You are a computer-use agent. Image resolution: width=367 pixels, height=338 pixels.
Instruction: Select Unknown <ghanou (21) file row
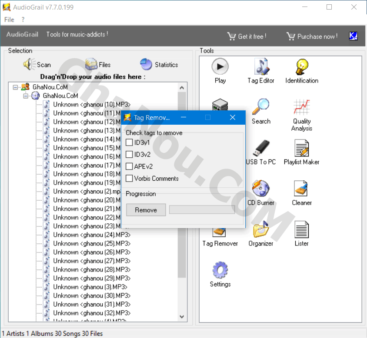point(87,209)
